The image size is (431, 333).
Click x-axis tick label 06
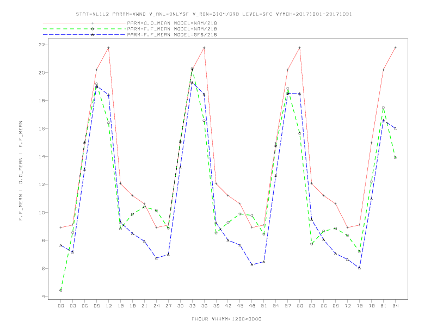(x=85, y=306)
